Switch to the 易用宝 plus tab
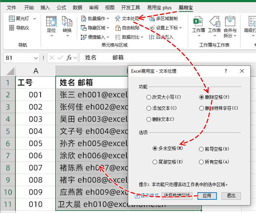The height and width of the screenshot is (213, 256). click(159, 8)
